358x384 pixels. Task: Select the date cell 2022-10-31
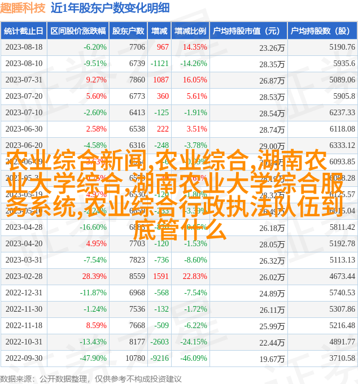24,342
